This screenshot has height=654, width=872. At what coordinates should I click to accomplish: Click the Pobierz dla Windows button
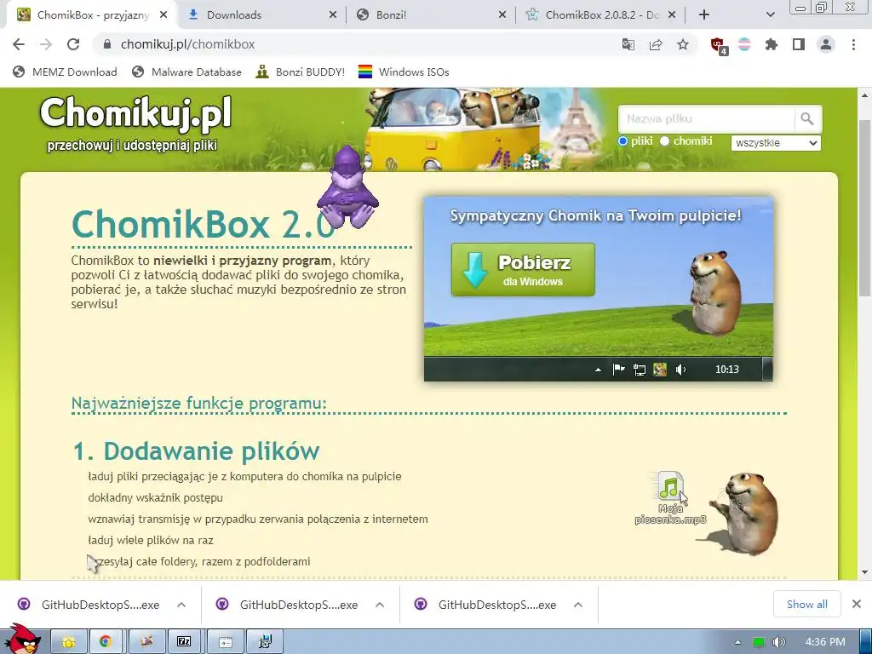click(524, 270)
